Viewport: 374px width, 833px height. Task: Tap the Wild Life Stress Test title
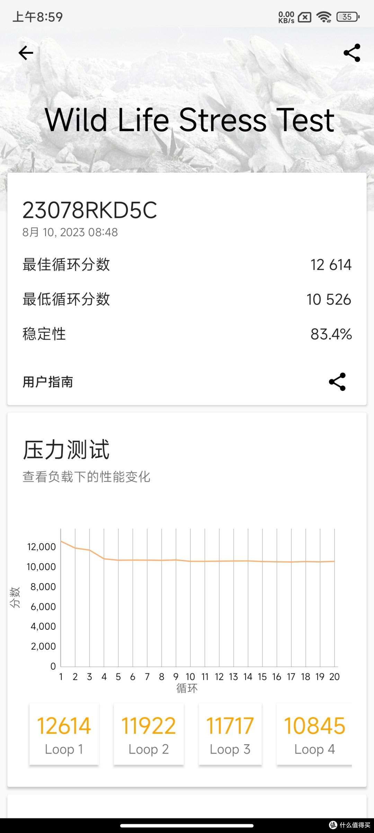coord(190,120)
